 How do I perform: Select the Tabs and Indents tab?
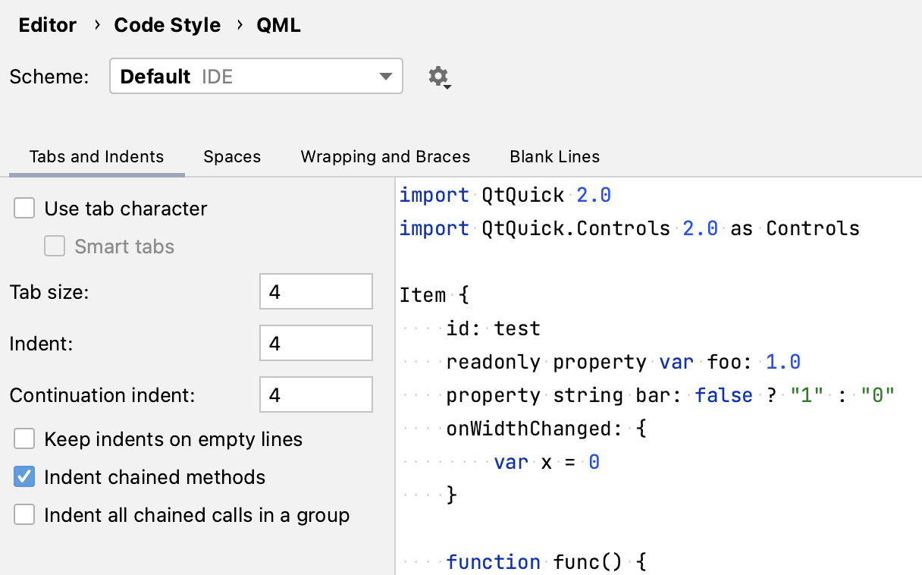96,157
